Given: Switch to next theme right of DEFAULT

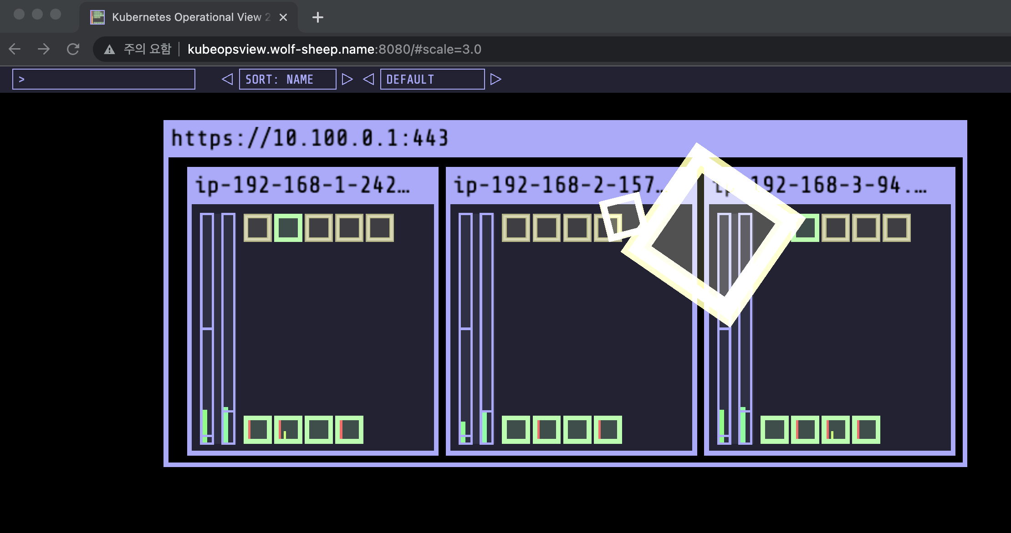Looking at the screenshot, I should coord(495,79).
